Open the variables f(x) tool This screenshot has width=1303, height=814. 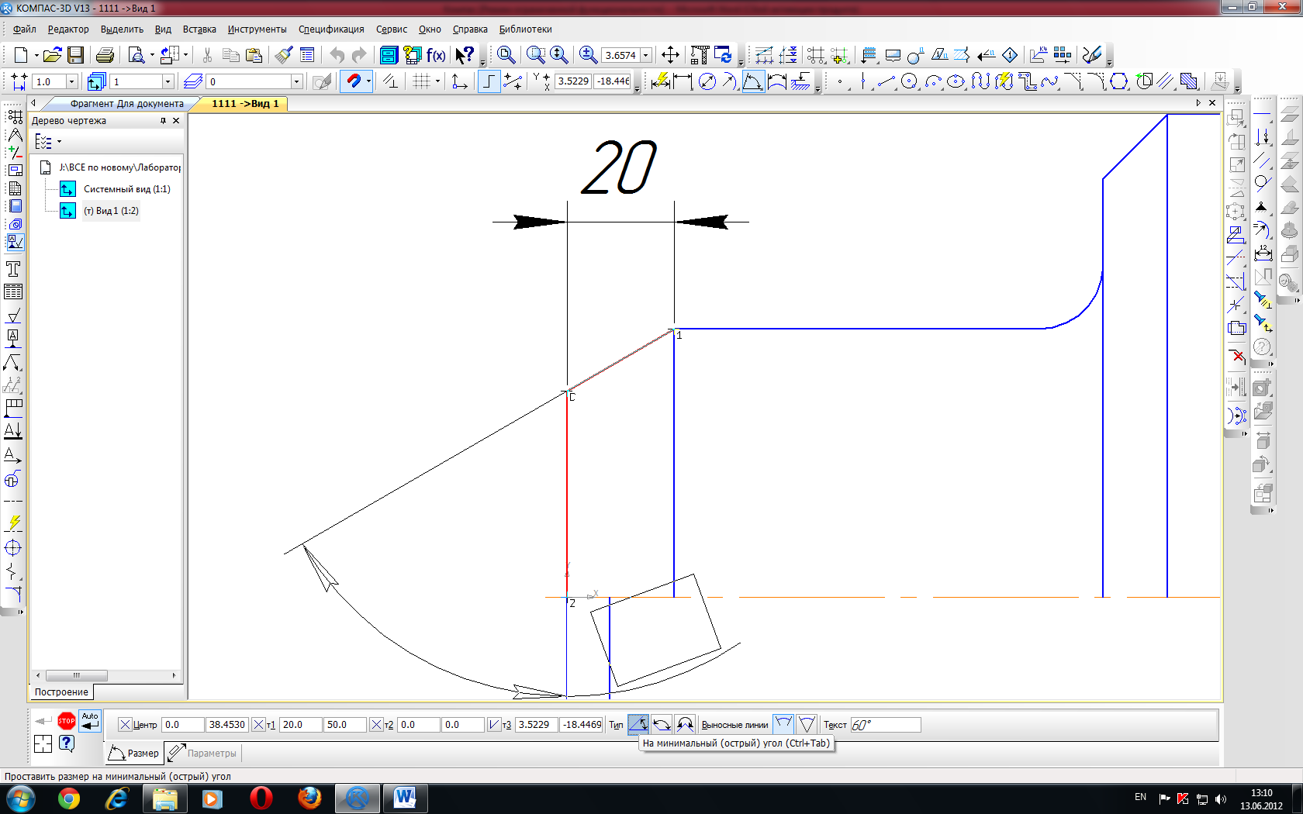[436, 55]
